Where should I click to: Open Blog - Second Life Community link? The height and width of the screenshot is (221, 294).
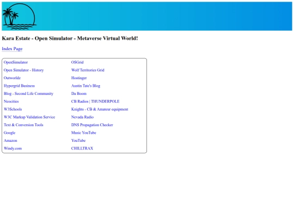[x=28, y=94]
